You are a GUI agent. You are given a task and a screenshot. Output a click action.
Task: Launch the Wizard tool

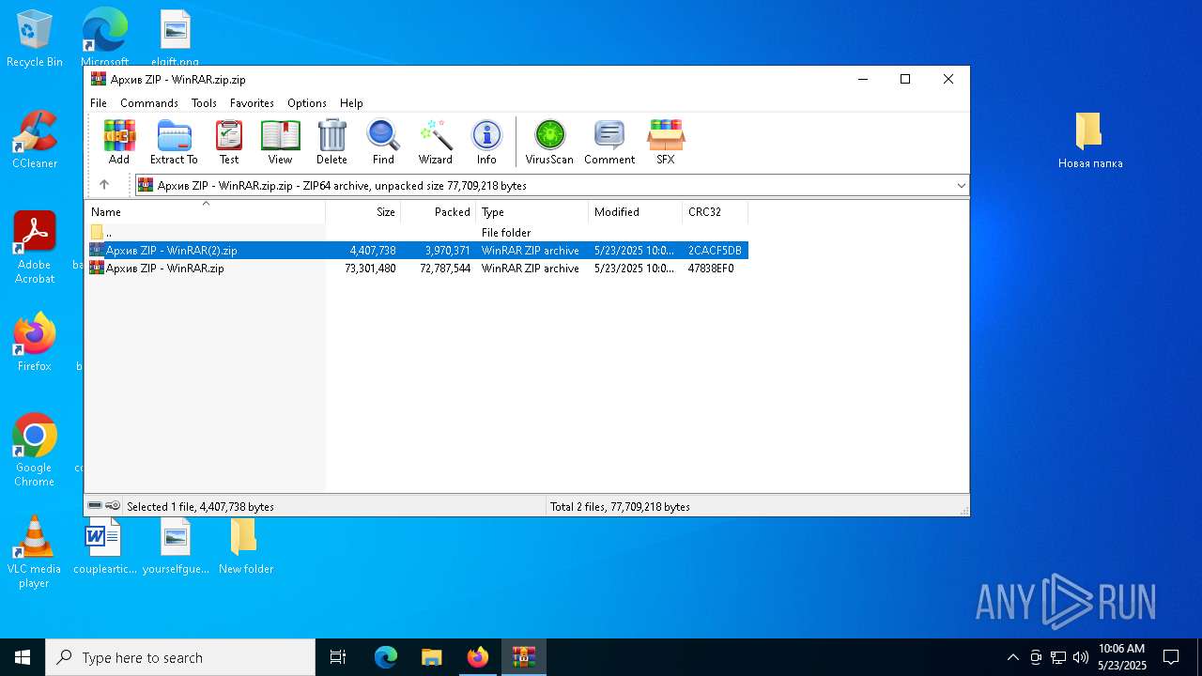coord(436,143)
